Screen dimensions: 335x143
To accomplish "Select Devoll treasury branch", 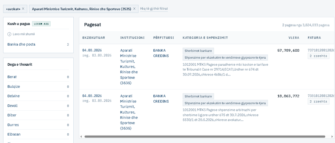I will point(38,106).
